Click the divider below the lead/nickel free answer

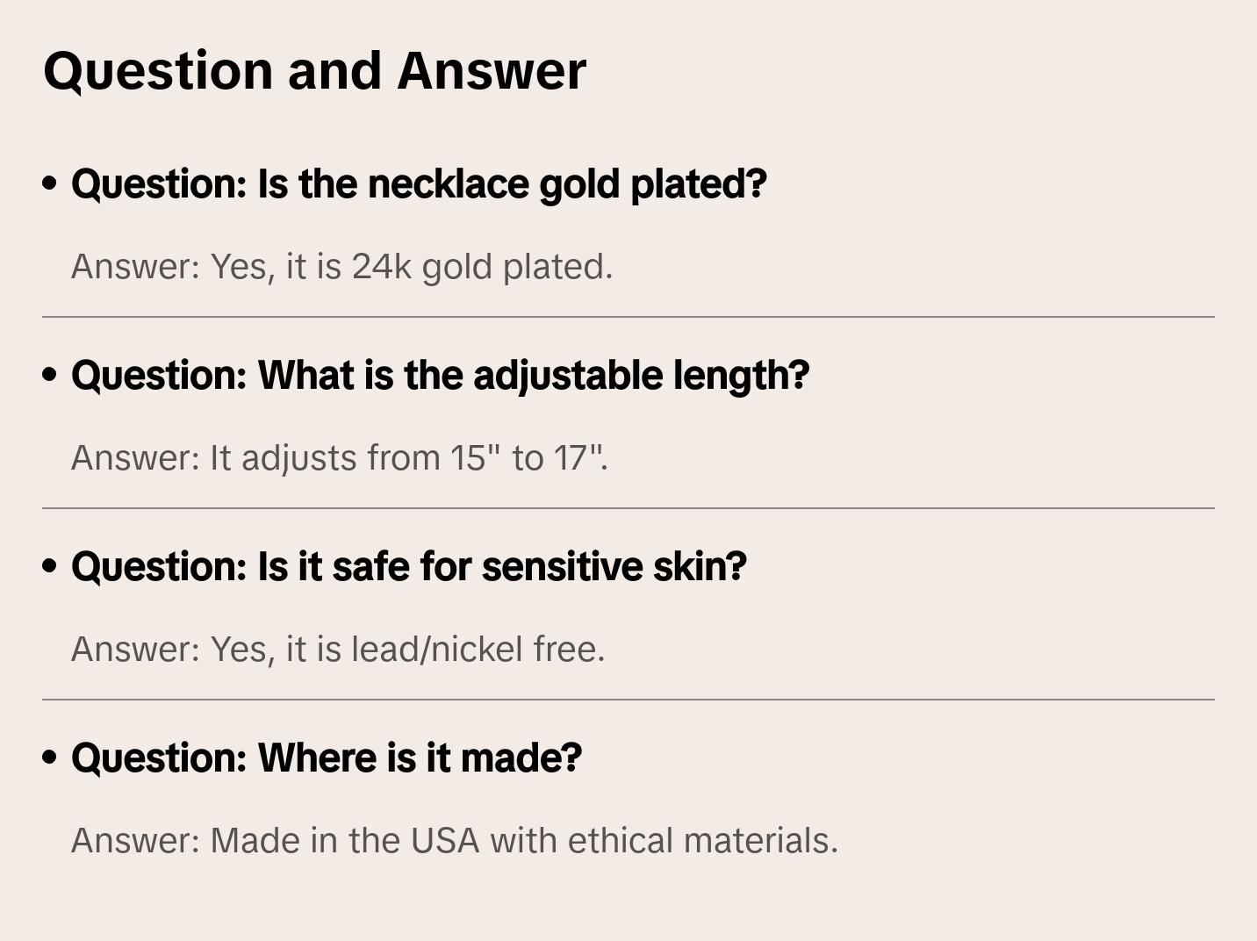[x=628, y=700]
